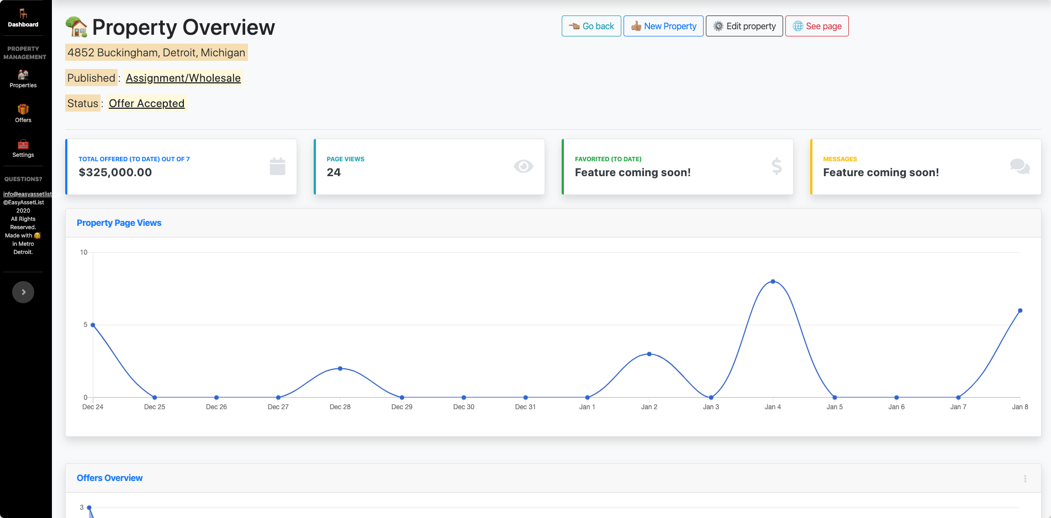This screenshot has height=518, width=1051.
Task: Click the info@easyassetlist email link
Action: click(x=27, y=194)
